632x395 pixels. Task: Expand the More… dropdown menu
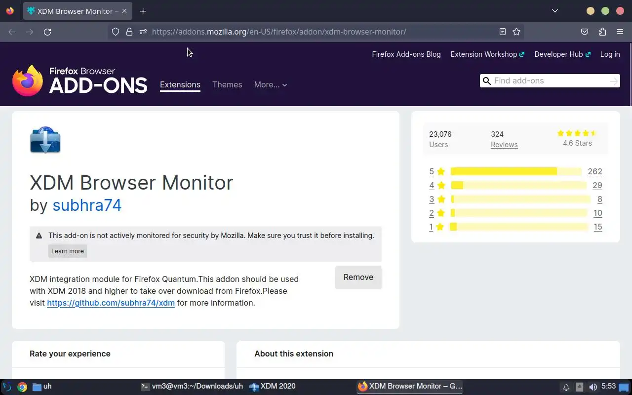[x=271, y=85]
